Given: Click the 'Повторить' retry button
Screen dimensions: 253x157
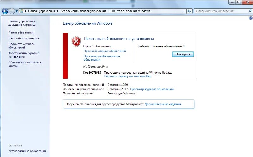Looking at the screenshot, I should click(x=183, y=54).
